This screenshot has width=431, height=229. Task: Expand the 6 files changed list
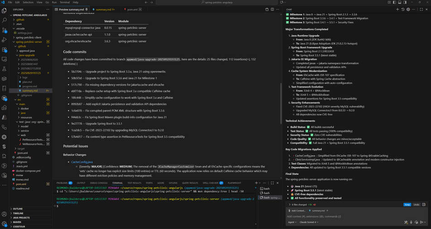[289, 205]
